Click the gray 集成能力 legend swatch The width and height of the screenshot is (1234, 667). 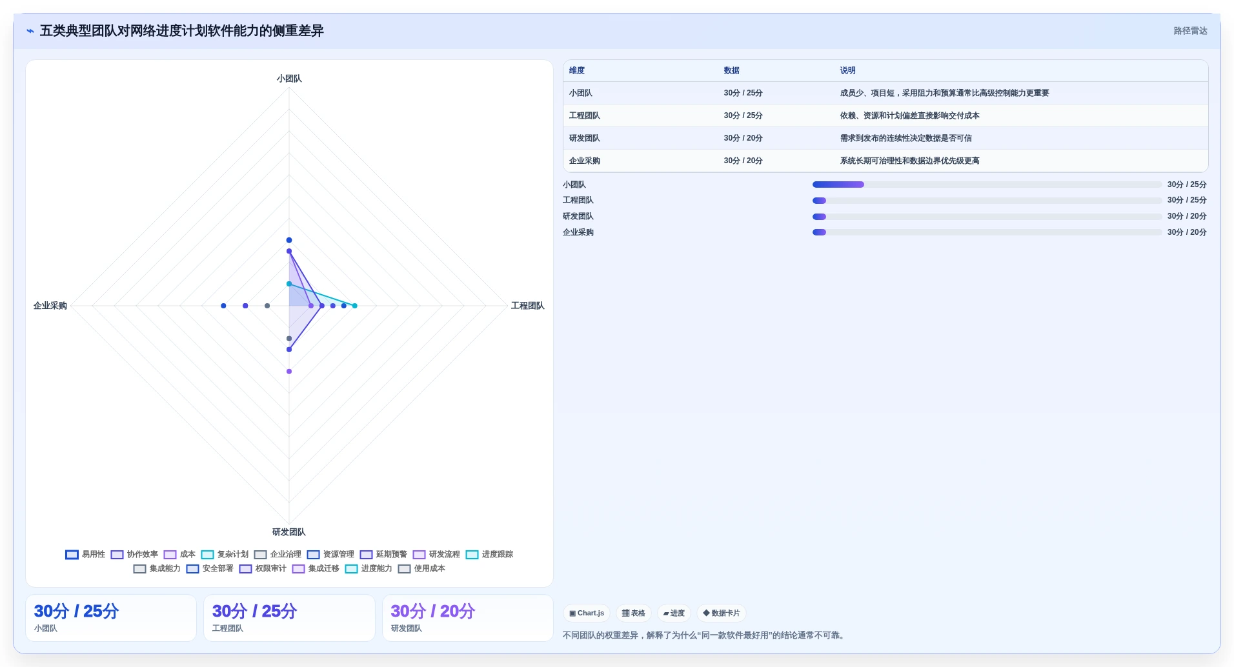pyautogui.click(x=139, y=569)
